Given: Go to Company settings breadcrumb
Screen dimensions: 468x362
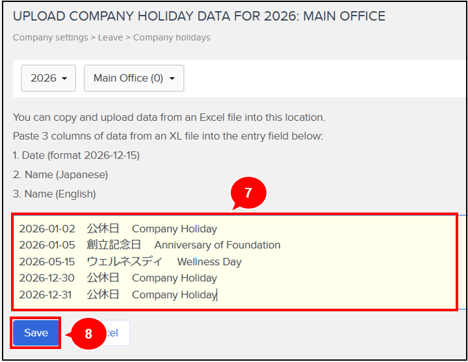Looking at the screenshot, I should pos(51,38).
